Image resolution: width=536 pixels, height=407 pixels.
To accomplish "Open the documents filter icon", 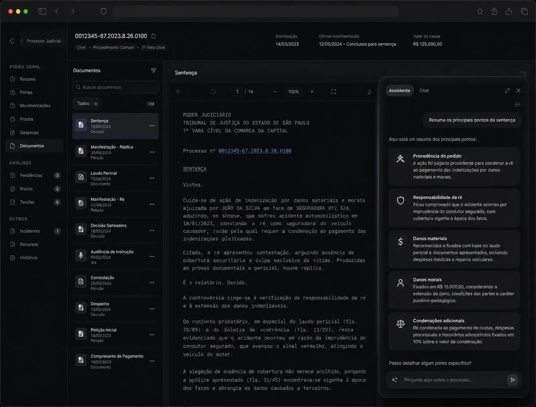I will point(154,71).
